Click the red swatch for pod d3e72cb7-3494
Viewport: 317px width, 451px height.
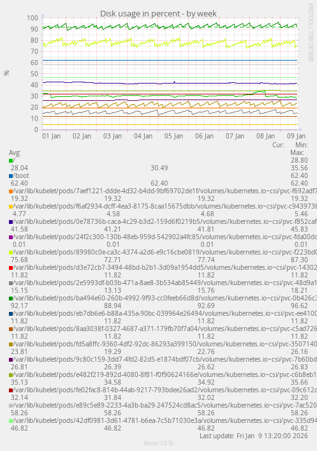11,267
